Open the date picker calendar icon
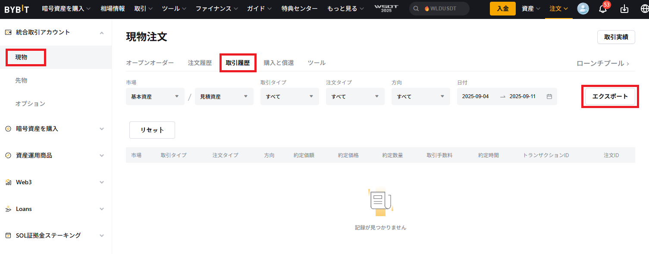This screenshot has width=649, height=254. (549, 96)
